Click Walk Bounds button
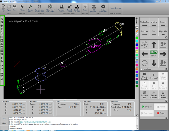 pos(144,76)
